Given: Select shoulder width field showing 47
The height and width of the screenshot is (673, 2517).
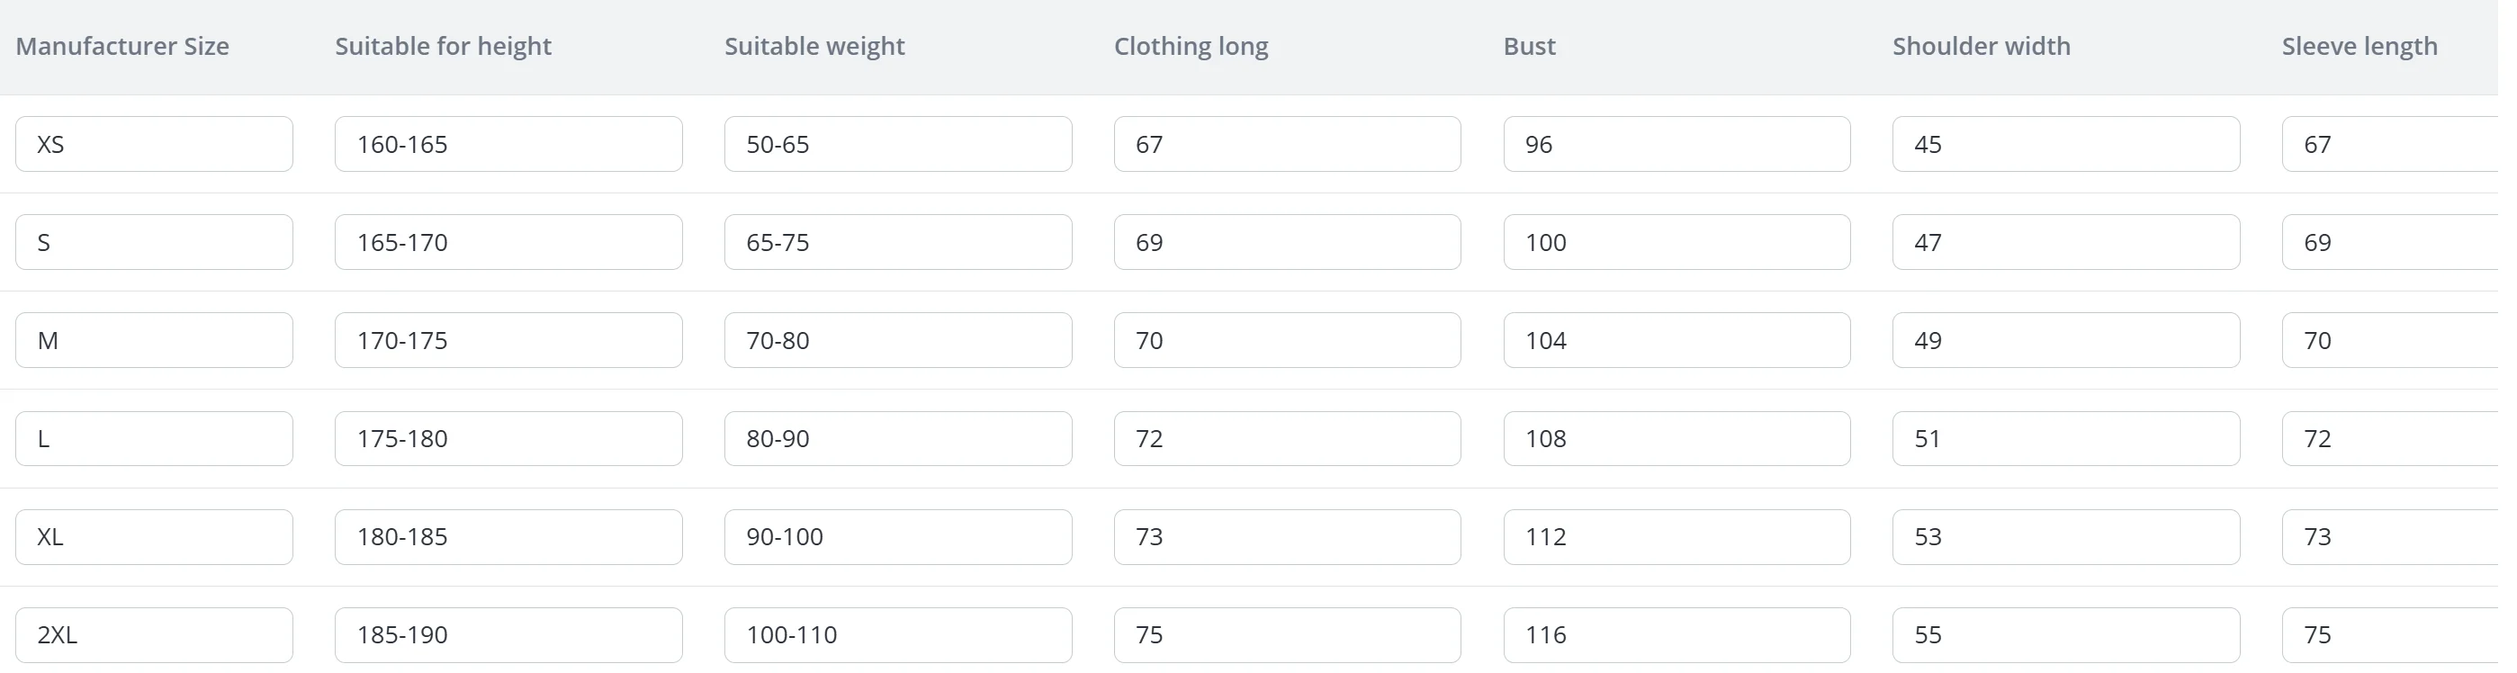Looking at the screenshot, I should pyautogui.click(x=2065, y=242).
